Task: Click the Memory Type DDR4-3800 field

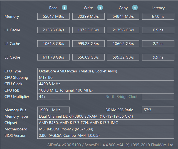Action: pyautogui.click(x=105, y=116)
